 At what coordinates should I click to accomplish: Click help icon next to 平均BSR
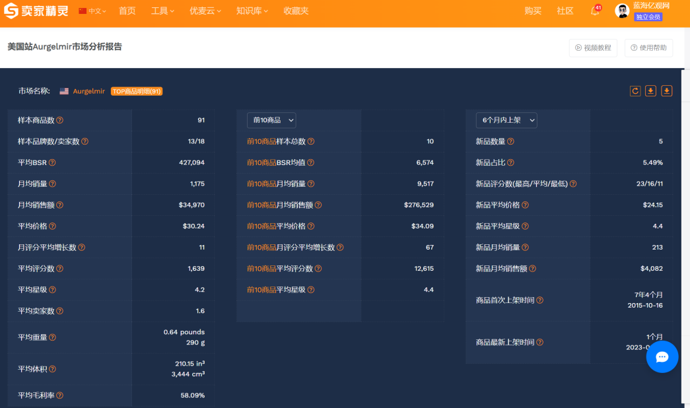[x=52, y=162]
